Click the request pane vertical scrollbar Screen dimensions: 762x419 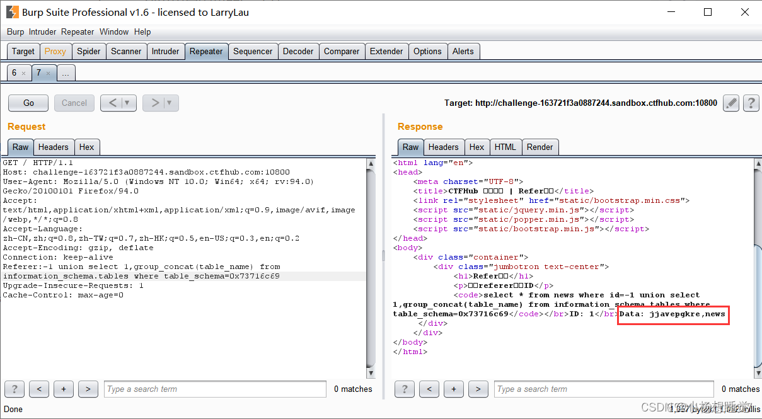pyautogui.click(x=371, y=268)
